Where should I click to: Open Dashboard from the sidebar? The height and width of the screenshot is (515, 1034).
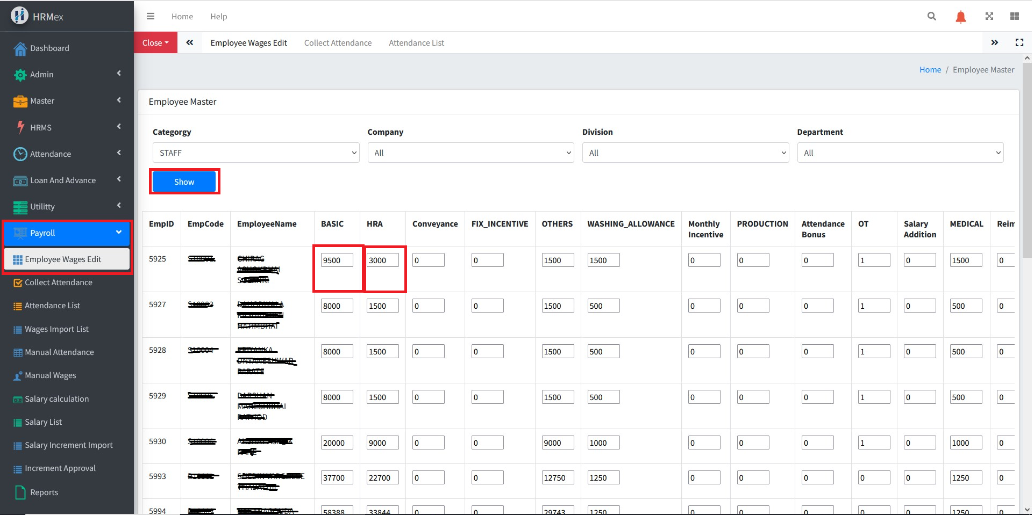coord(49,48)
